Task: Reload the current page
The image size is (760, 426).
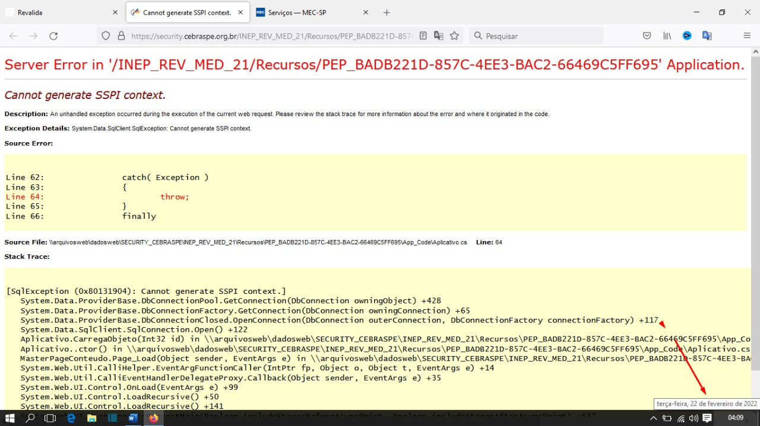Action: click(53, 36)
